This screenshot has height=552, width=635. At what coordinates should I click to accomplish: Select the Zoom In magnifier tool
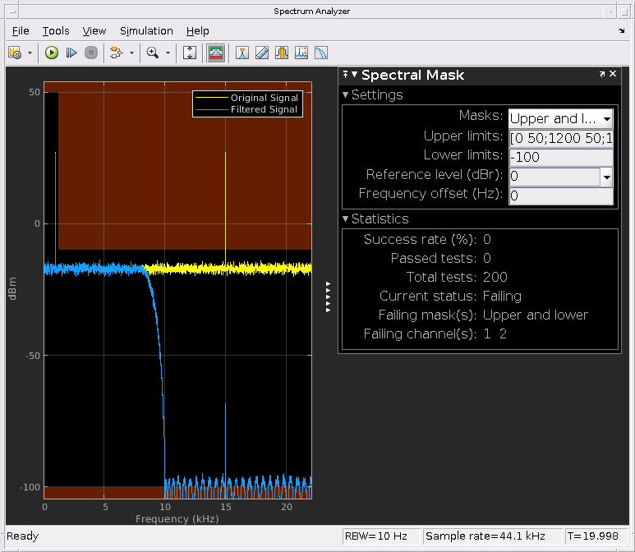point(152,53)
